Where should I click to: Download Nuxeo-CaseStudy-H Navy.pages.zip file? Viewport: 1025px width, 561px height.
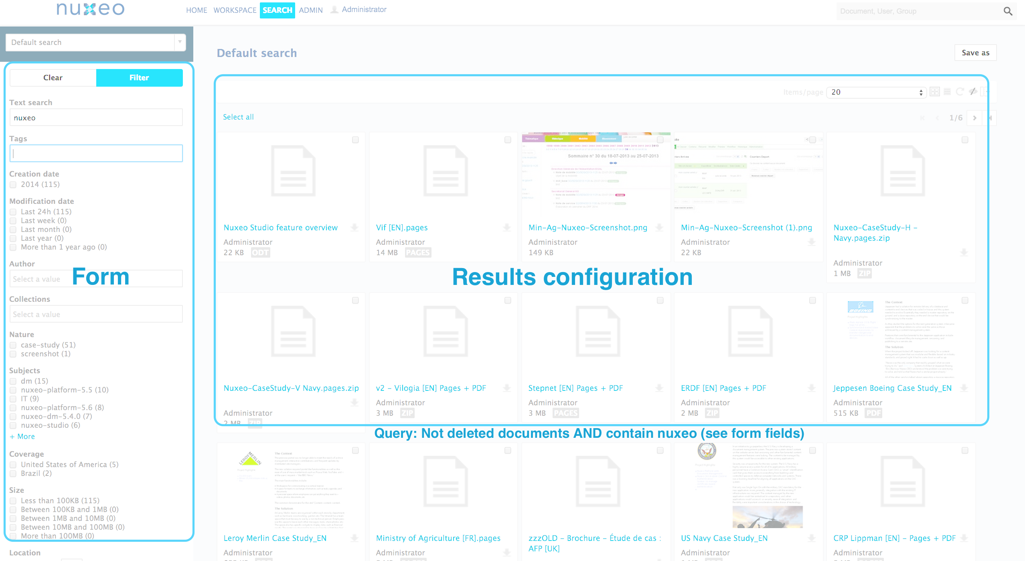point(964,252)
